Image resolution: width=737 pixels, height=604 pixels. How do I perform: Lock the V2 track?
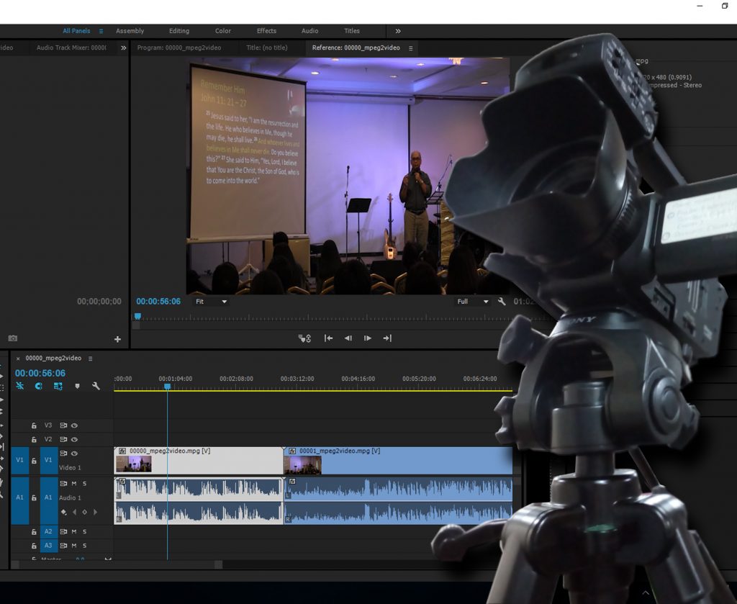(34, 439)
